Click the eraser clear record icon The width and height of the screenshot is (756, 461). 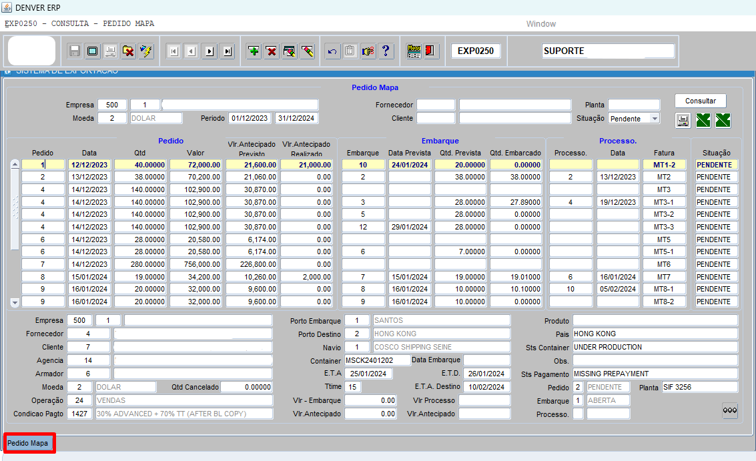tap(307, 51)
